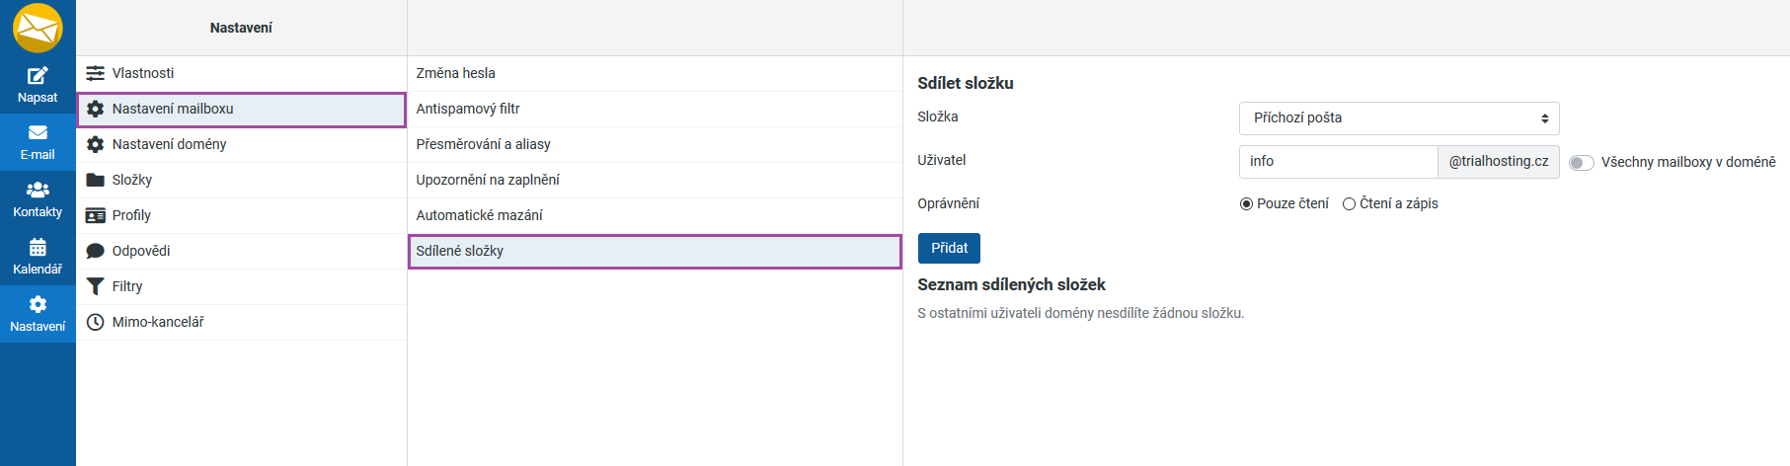Open the E-mail envelope icon
The width and height of the screenshot is (1790, 466).
click(x=38, y=133)
